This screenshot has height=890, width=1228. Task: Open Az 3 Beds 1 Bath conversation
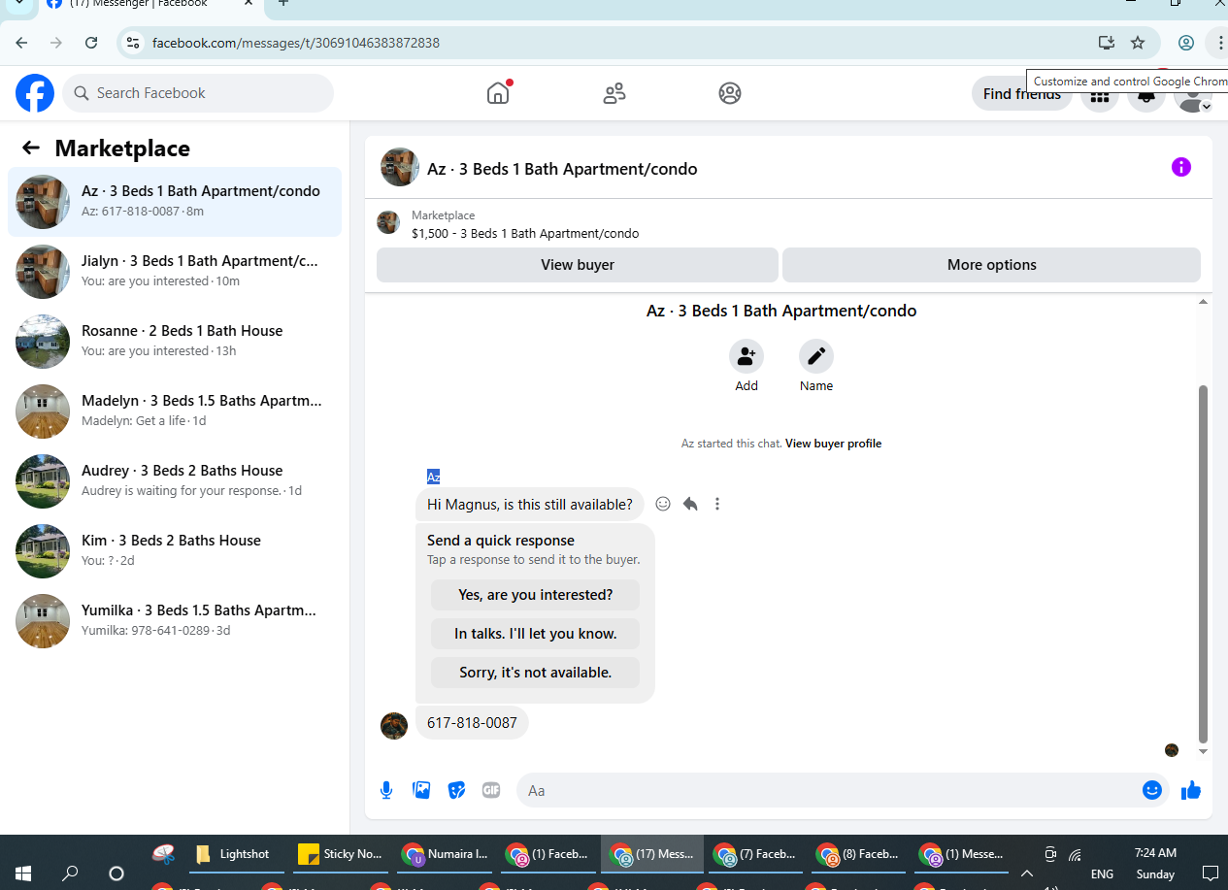(175, 202)
